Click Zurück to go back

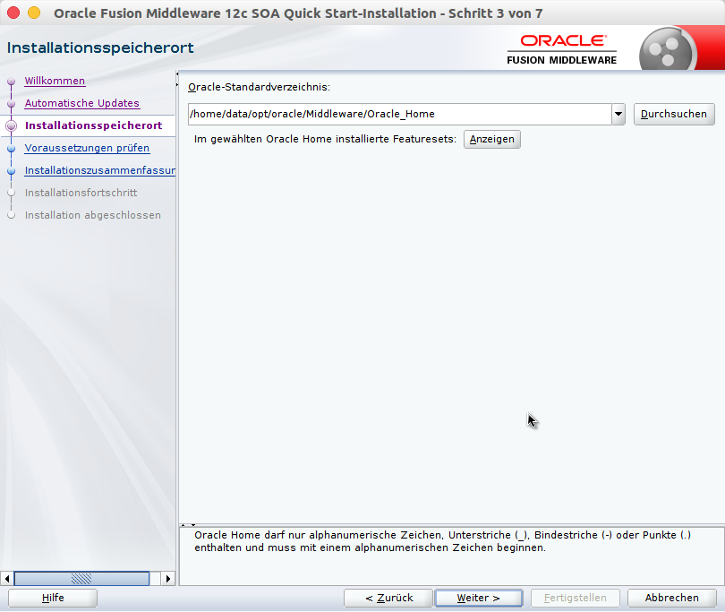click(x=388, y=598)
